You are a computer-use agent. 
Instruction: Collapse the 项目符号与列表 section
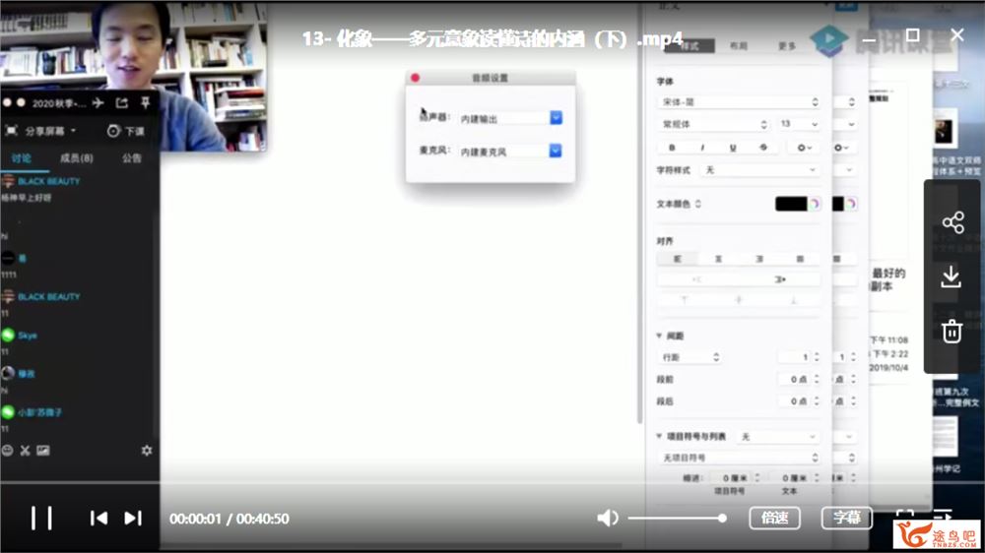pos(659,436)
